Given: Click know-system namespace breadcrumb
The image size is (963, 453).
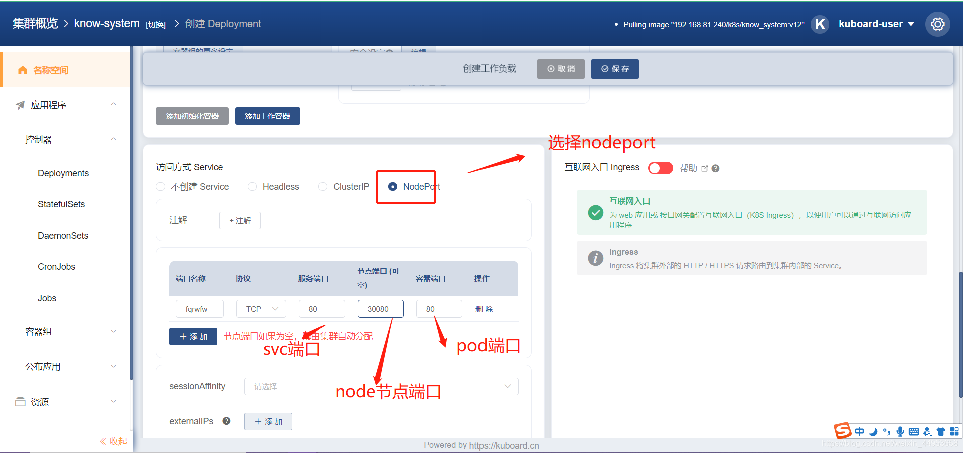Looking at the screenshot, I should [107, 24].
